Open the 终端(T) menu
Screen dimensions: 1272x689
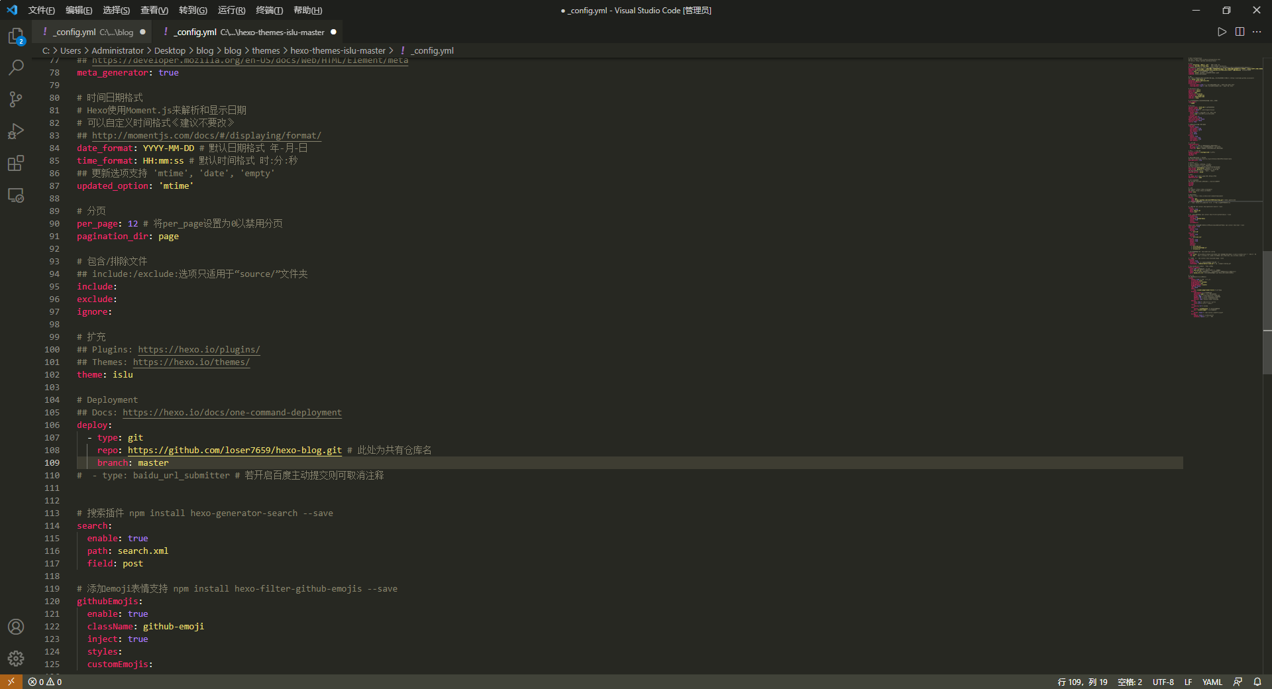point(269,10)
